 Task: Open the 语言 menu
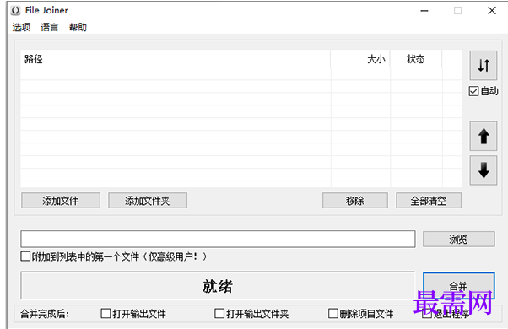[50, 27]
